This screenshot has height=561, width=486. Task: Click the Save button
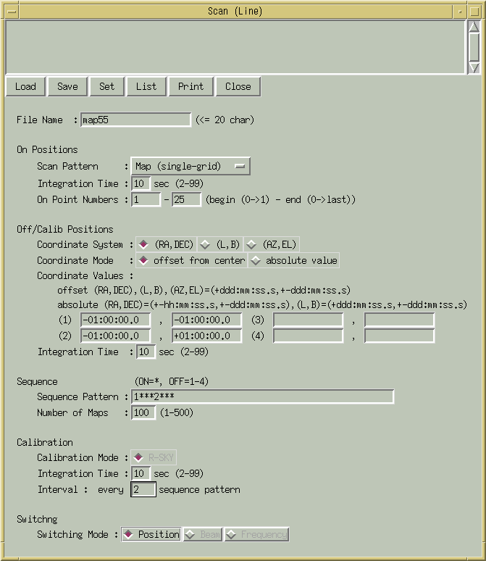tap(67, 87)
